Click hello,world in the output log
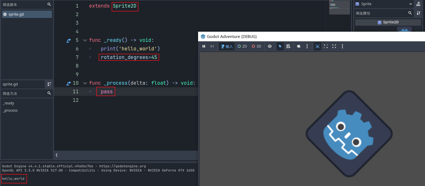 coord(13,179)
